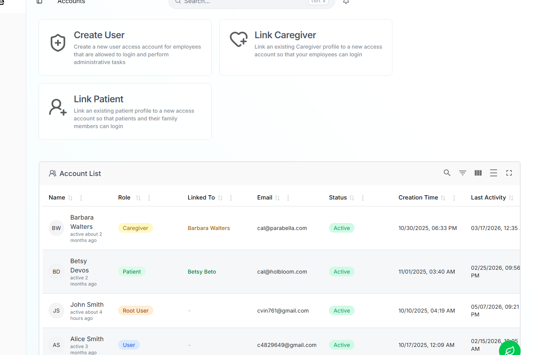This screenshot has width=533, height=355.
Task: Open search in the Account List toolbar
Action: 447,173
